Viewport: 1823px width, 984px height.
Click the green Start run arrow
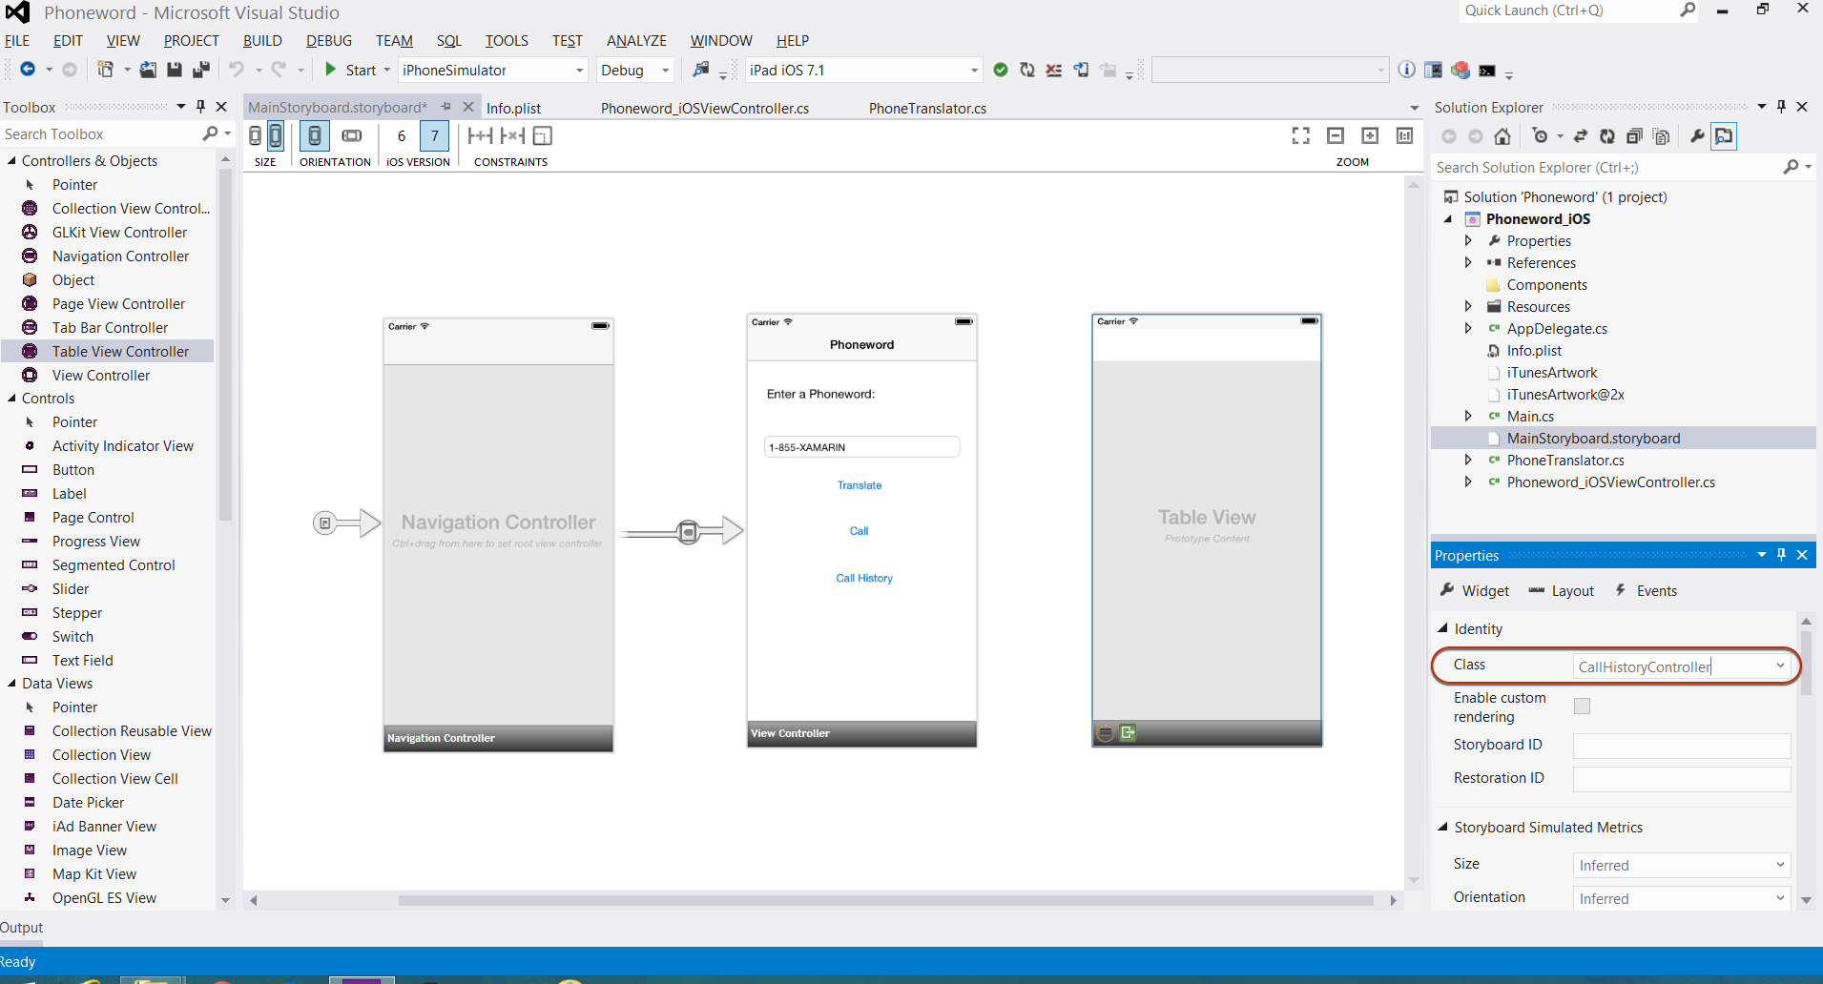click(x=330, y=70)
